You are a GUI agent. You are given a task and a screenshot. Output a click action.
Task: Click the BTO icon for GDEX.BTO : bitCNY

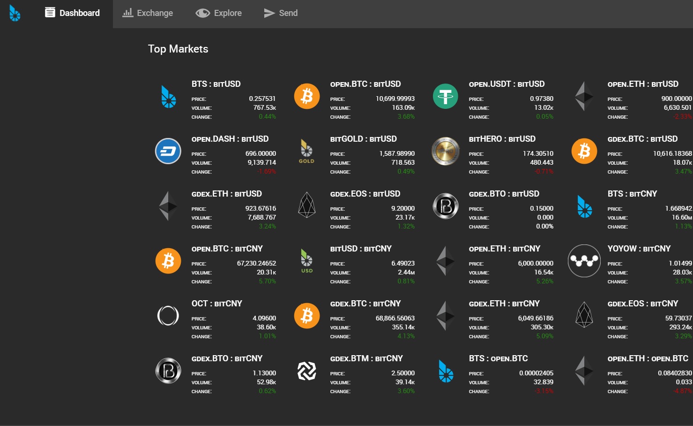tap(168, 371)
